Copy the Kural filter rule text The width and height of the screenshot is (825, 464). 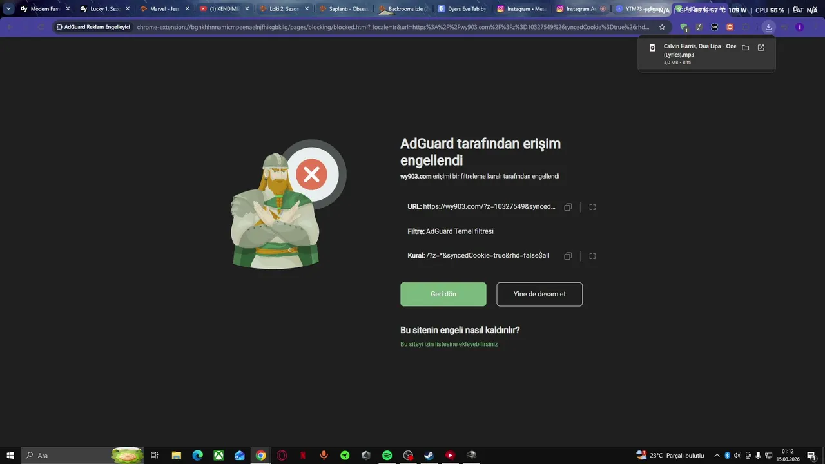[x=568, y=256]
